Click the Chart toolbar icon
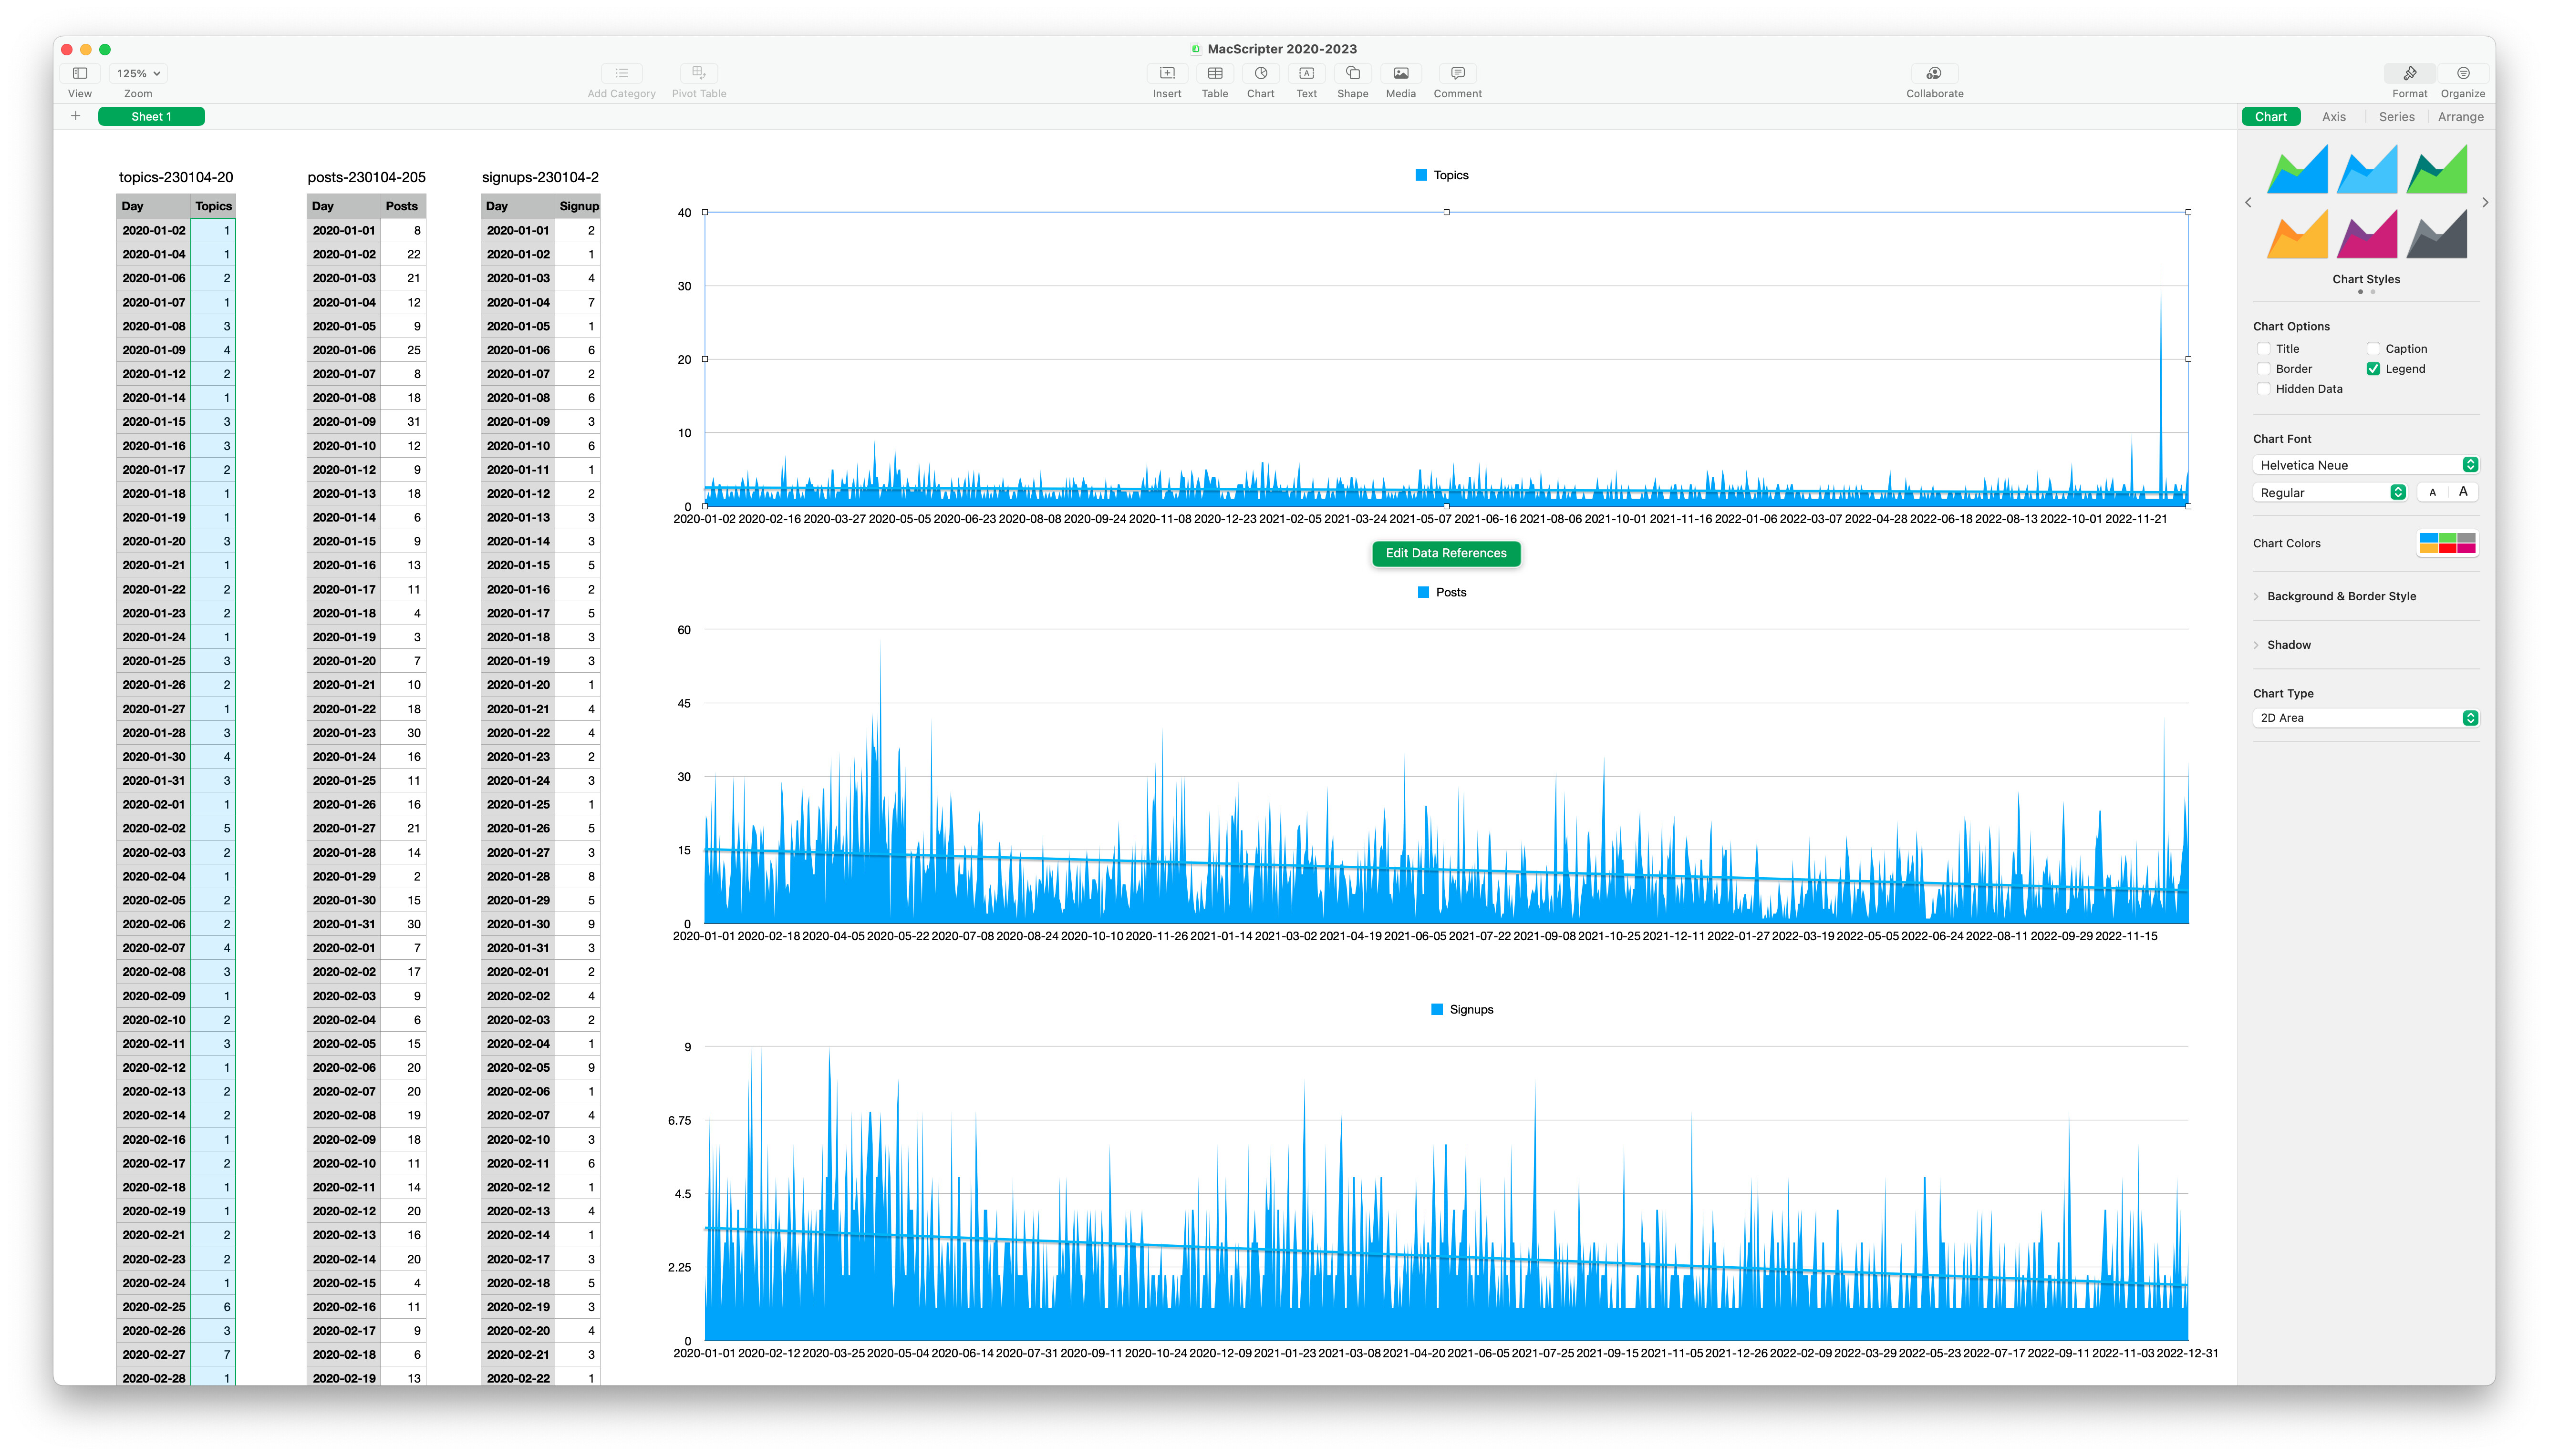Image resolution: width=2549 pixels, height=1456 pixels. [1261, 73]
